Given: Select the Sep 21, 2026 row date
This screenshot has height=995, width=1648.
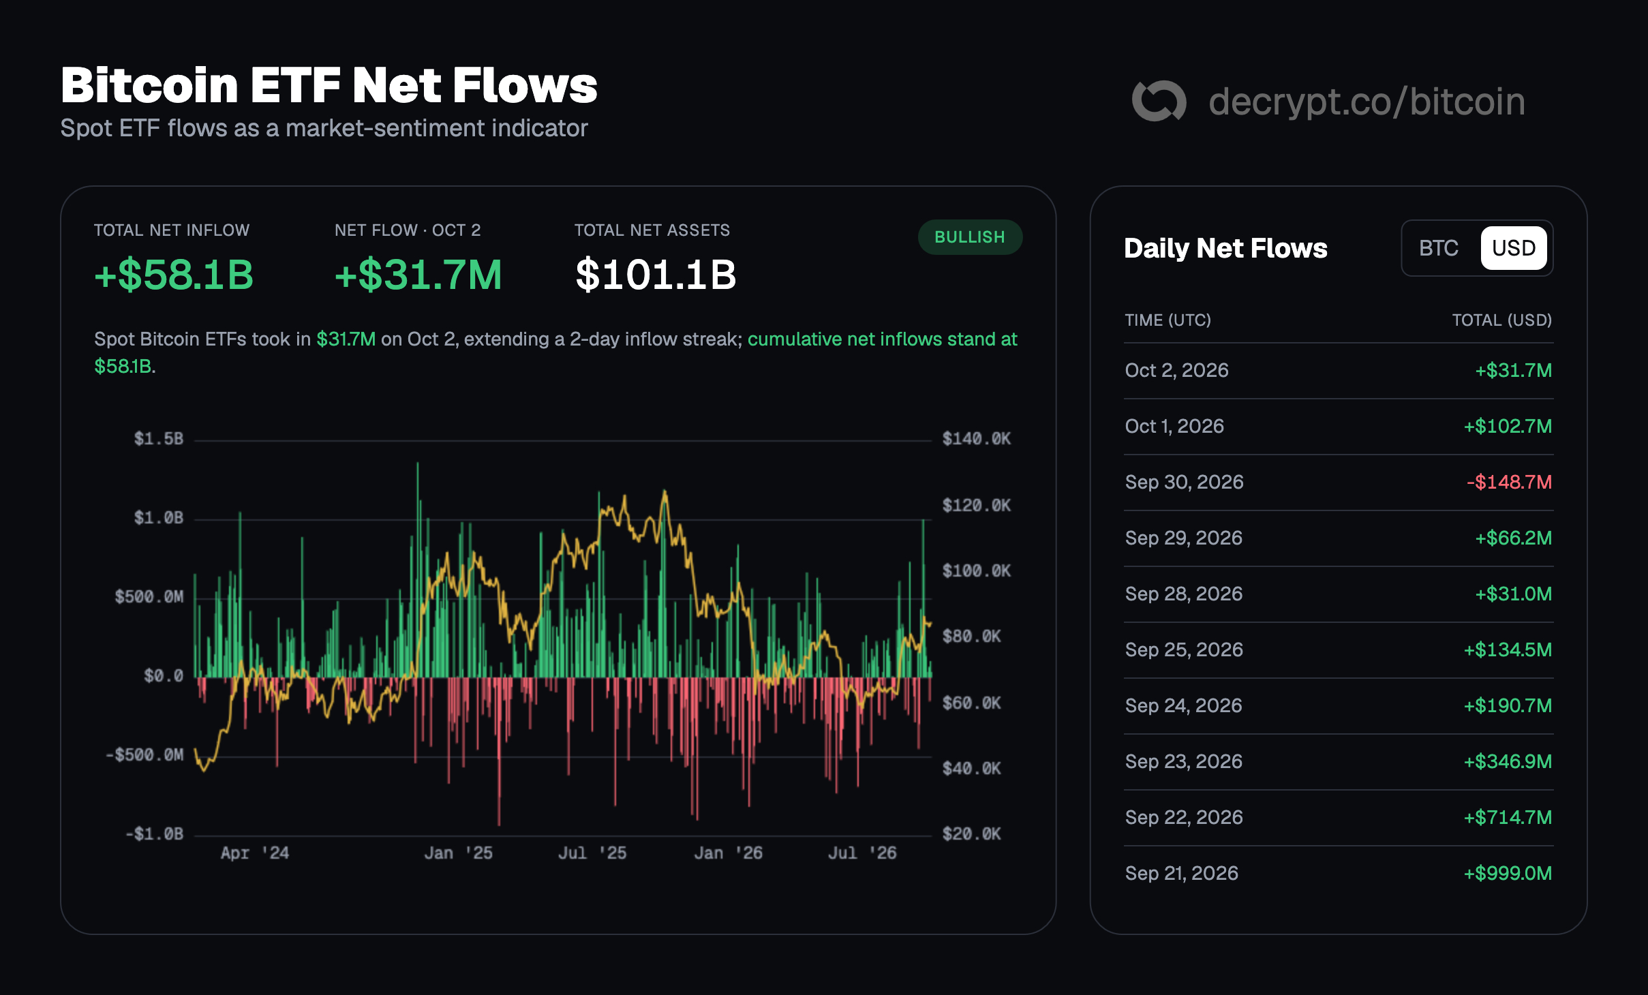Looking at the screenshot, I should [x=1182, y=873].
